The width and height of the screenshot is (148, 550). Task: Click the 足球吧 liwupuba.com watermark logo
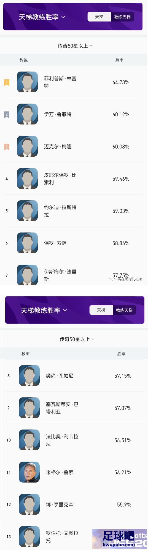(119, 539)
